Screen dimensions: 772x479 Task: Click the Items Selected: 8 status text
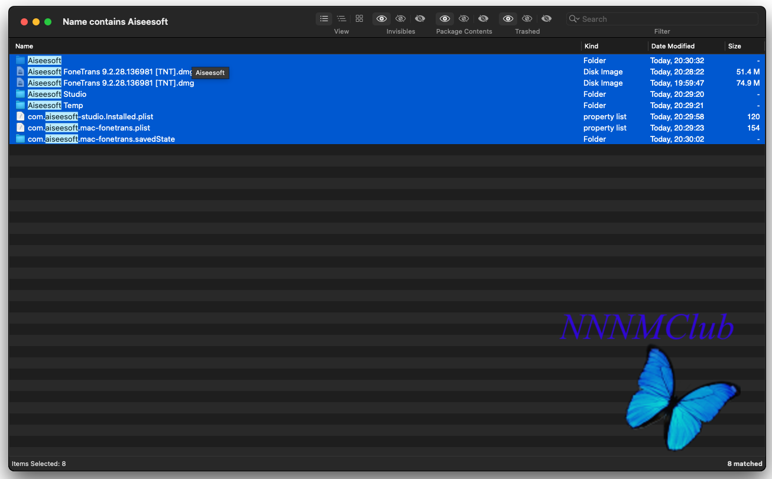pos(39,464)
